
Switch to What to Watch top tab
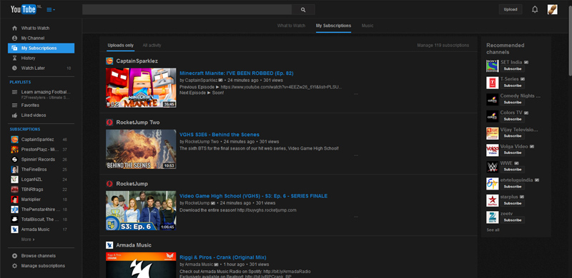point(291,26)
